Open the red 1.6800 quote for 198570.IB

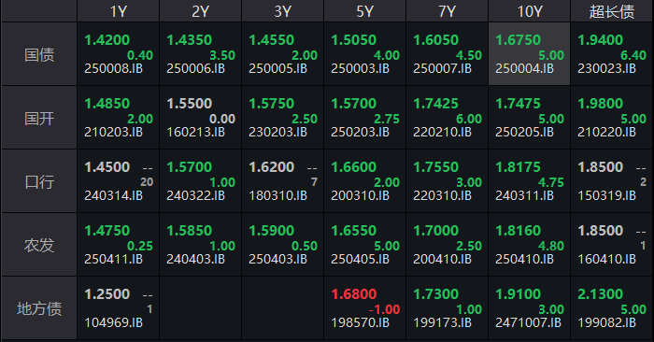click(x=354, y=294)
